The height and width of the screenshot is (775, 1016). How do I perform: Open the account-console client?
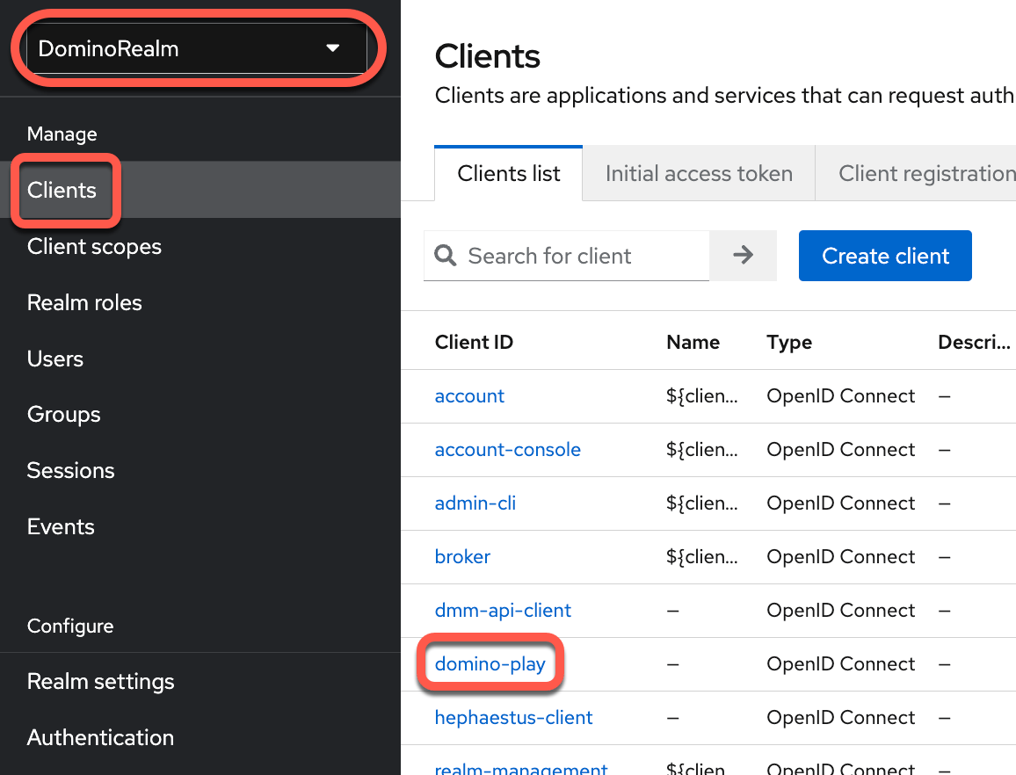pyautogui.click(x=507, y=450)
